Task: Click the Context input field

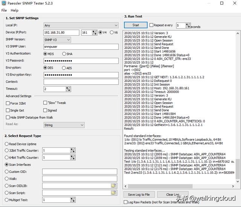Action: (x=81, y=82)
